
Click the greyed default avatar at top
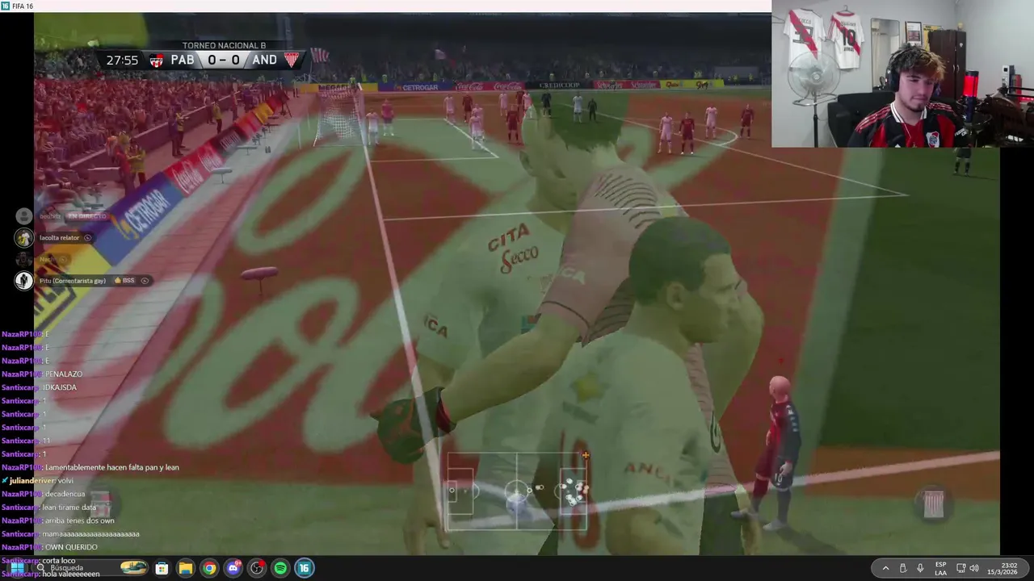24,215
